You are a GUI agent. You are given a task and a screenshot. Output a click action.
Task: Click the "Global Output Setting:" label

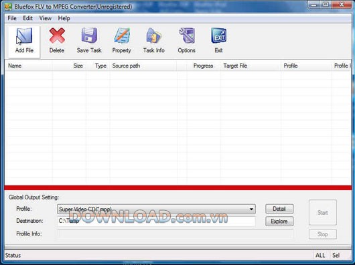click(34, 197)
